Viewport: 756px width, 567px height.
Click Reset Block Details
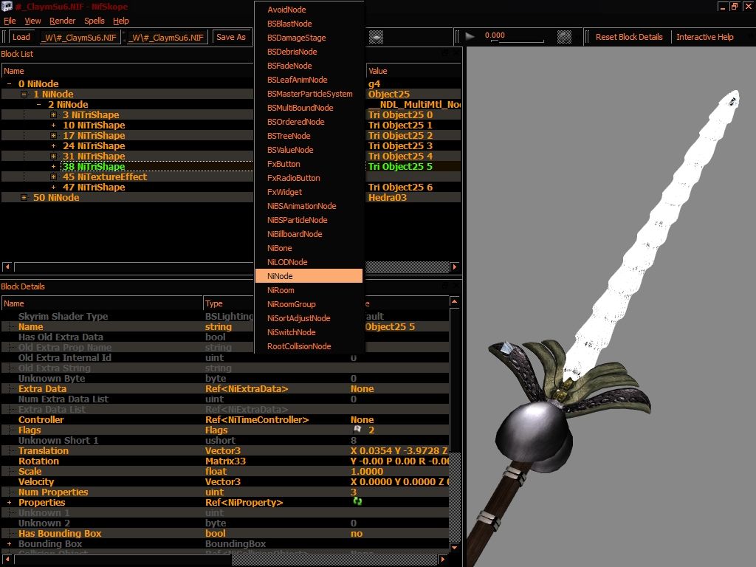pos(629,37)
